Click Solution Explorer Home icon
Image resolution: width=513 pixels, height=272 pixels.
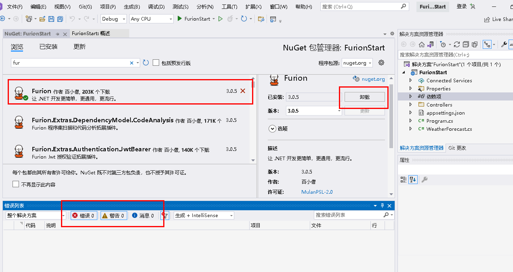coord(422,44)
